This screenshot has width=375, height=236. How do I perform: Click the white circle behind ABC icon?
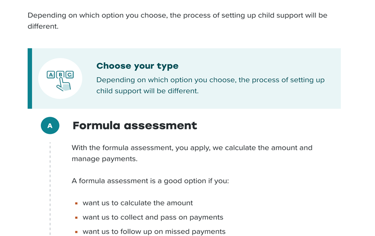60,79
